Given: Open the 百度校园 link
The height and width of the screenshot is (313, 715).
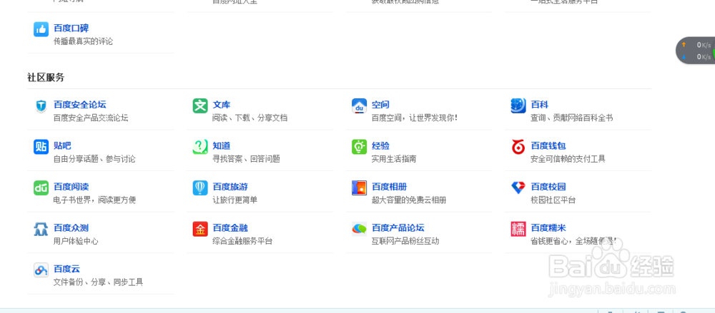Looking at the screenshot, I should [548, 187].
